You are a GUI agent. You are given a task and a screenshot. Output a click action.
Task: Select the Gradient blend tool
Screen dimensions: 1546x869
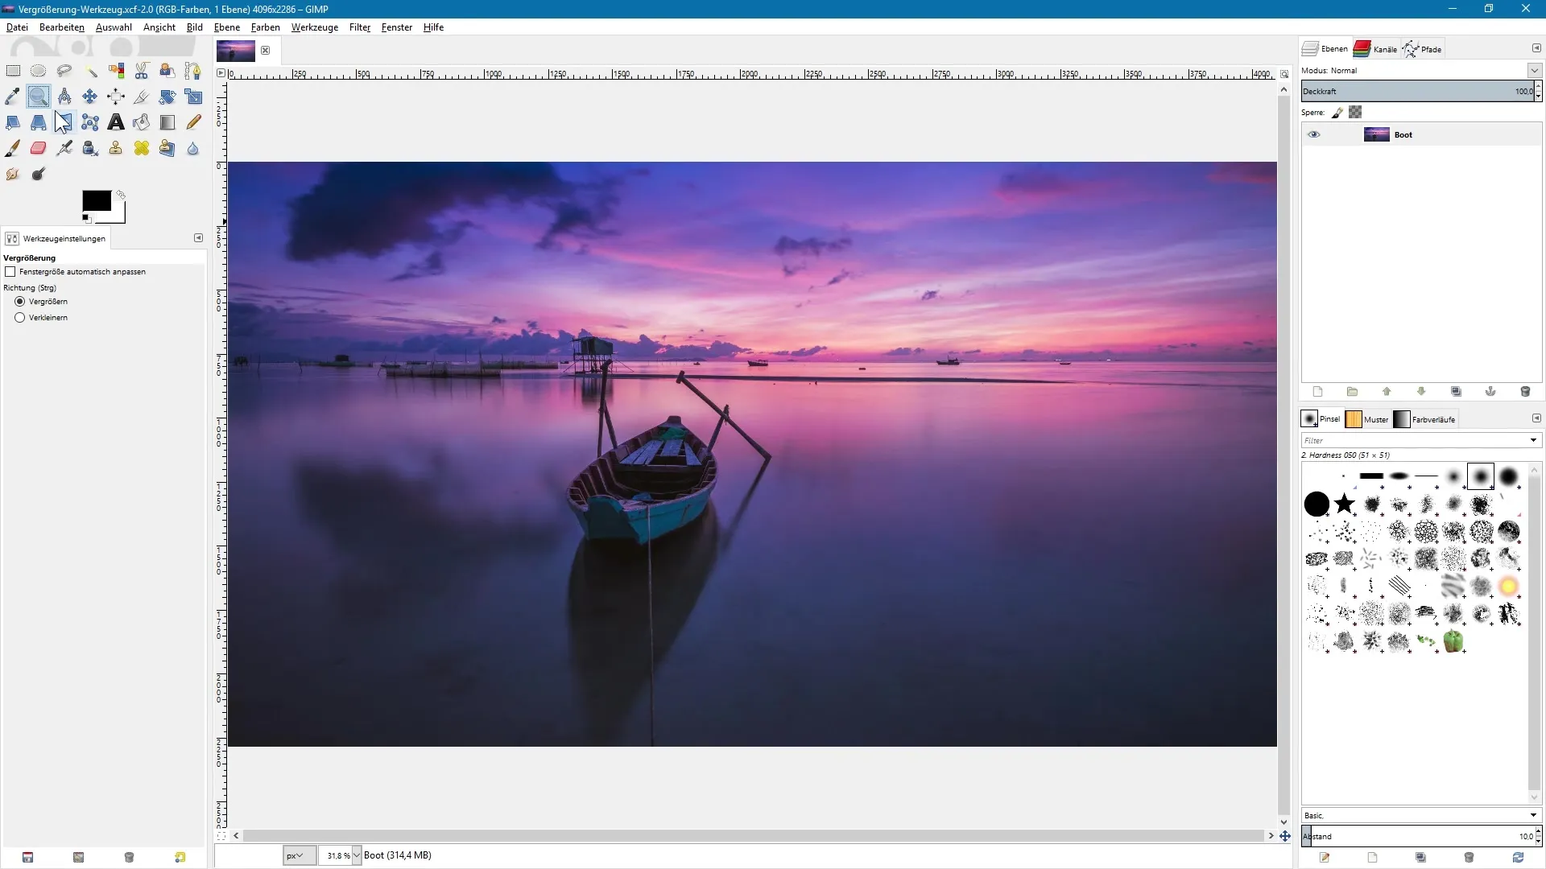pos(167,122)
